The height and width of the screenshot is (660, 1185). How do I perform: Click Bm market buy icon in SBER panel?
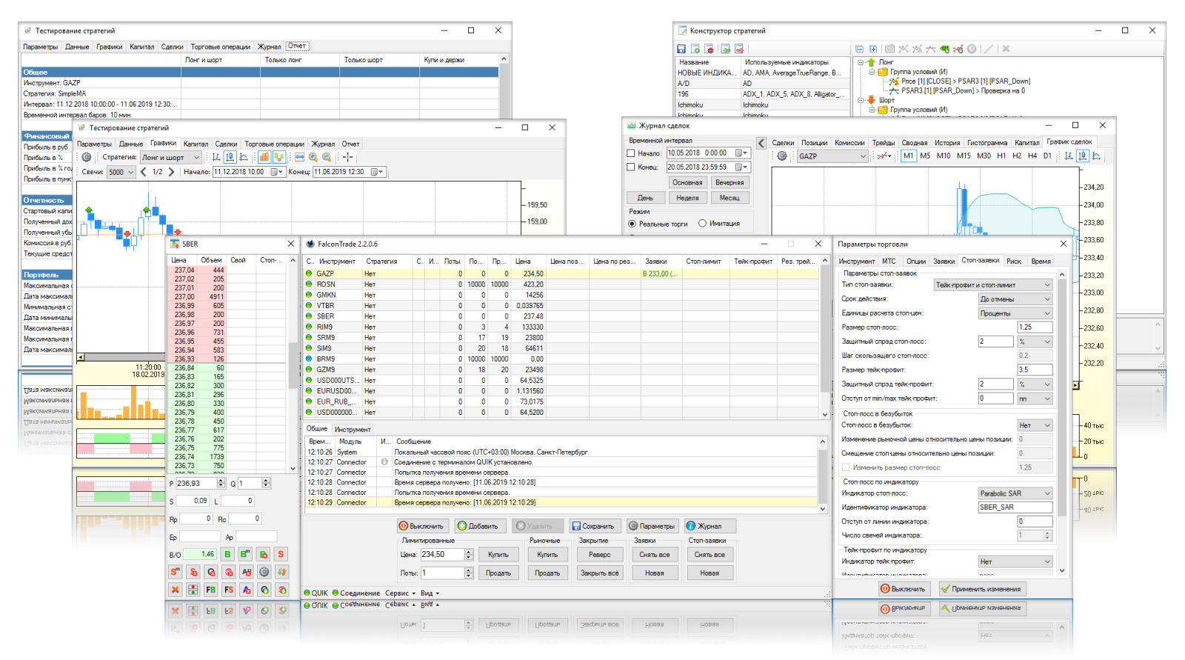click(245, 554)
